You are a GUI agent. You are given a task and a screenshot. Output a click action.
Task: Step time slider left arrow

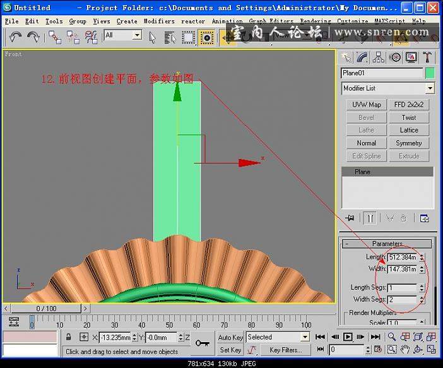(x=6, y=309)
